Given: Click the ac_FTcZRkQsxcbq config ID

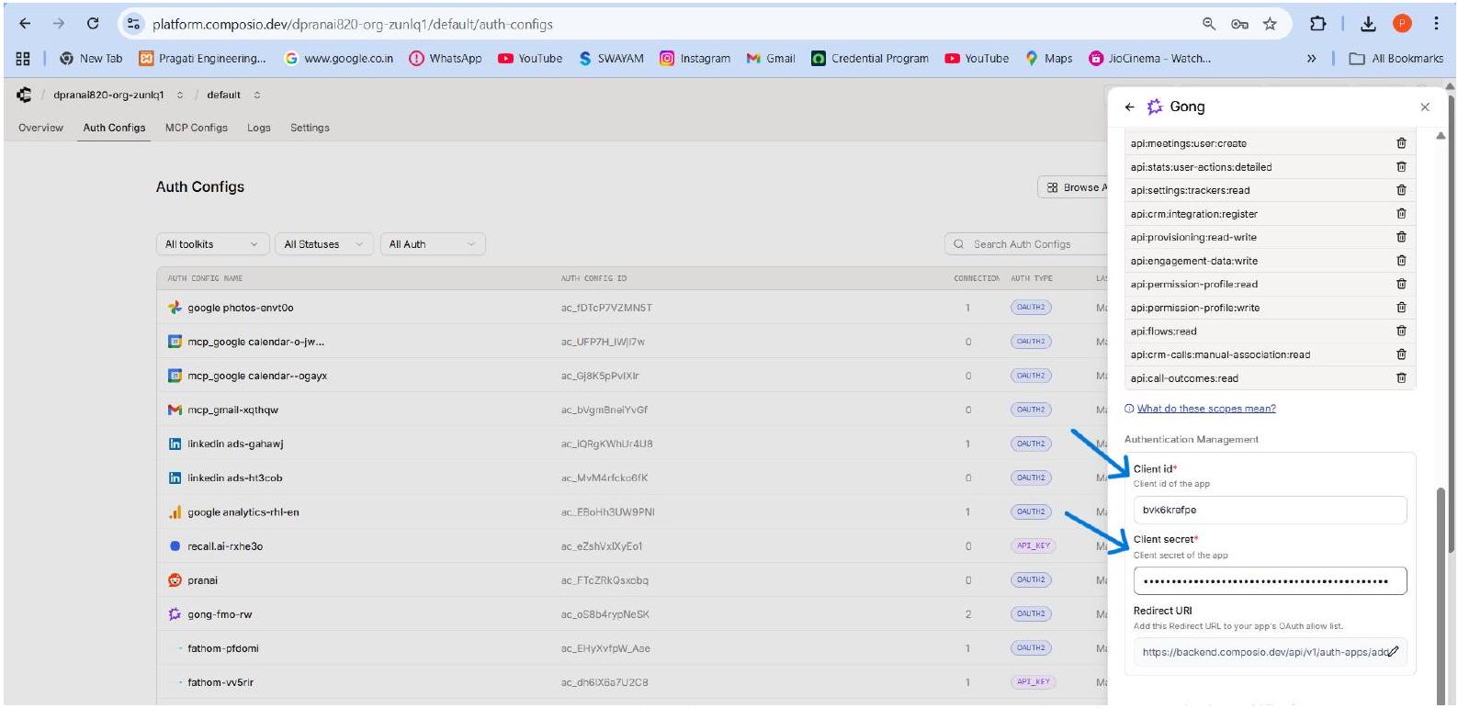Looking at the screenshot, I should pos(605,580).
